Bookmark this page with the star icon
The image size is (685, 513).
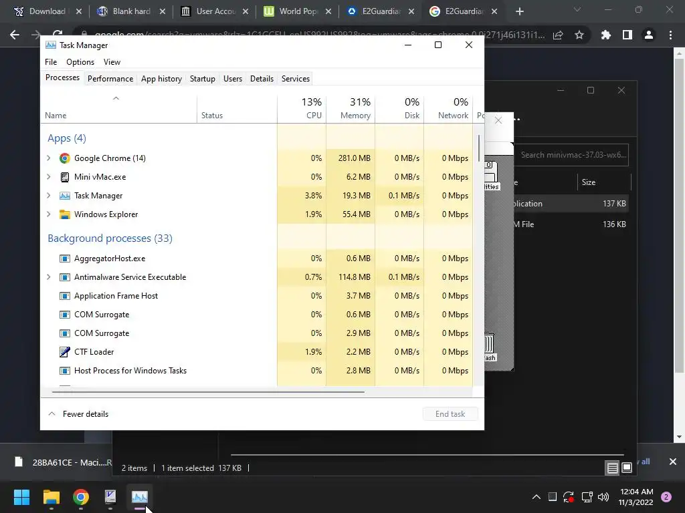pos(579,35)
